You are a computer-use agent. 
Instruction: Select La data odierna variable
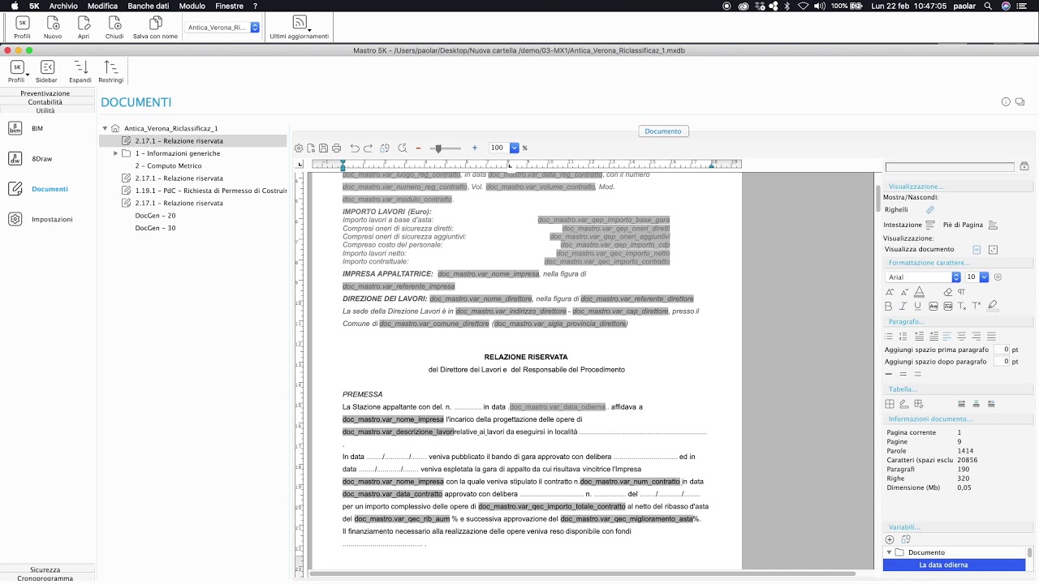pos(954,565)
